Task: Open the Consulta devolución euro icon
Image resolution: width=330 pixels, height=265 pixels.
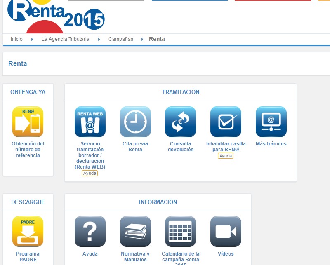Action: (x=180, y=122)
